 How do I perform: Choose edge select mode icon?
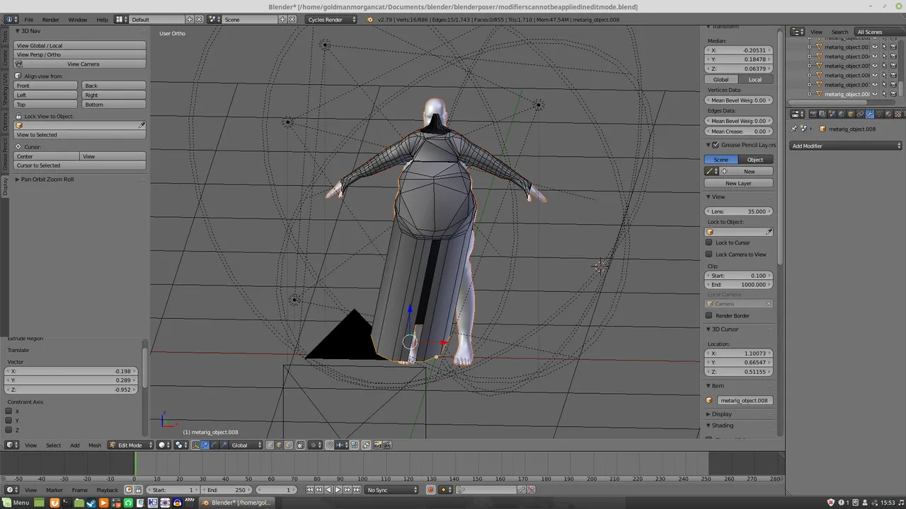(x=279, y=445)
